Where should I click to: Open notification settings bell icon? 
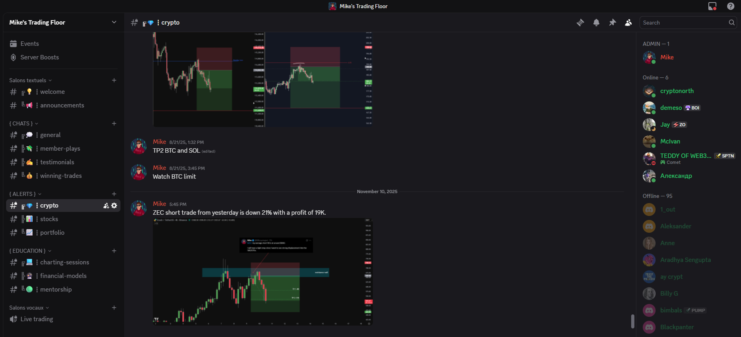[x=596, y=23]
